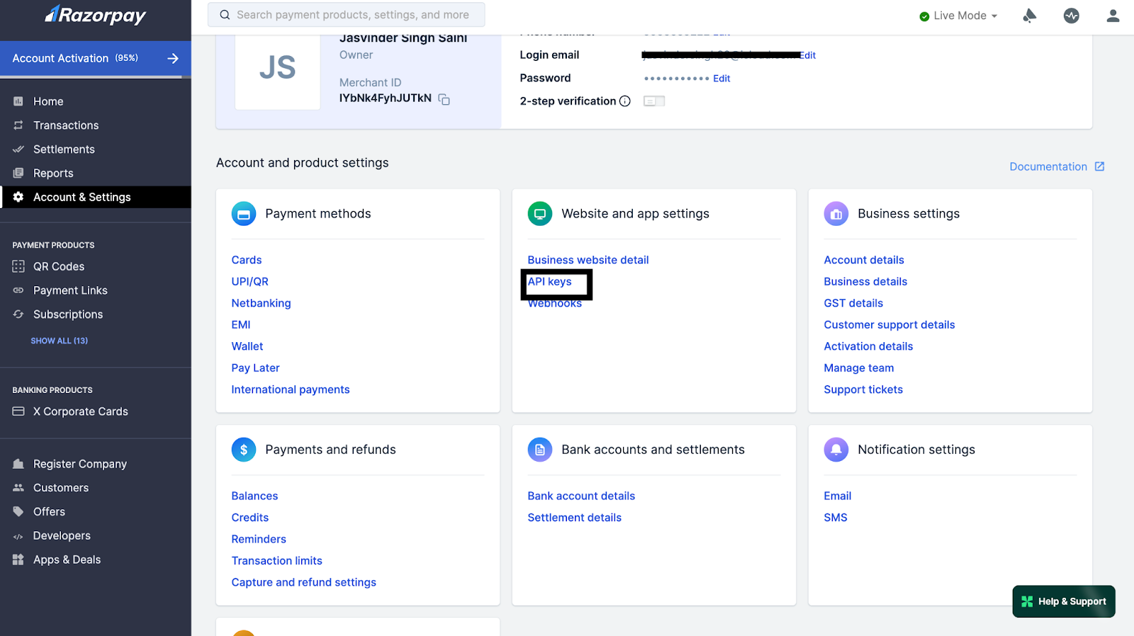Click the Register Company icon
1134x636 pixels.
pyautogui.click(x=18, y=464)
